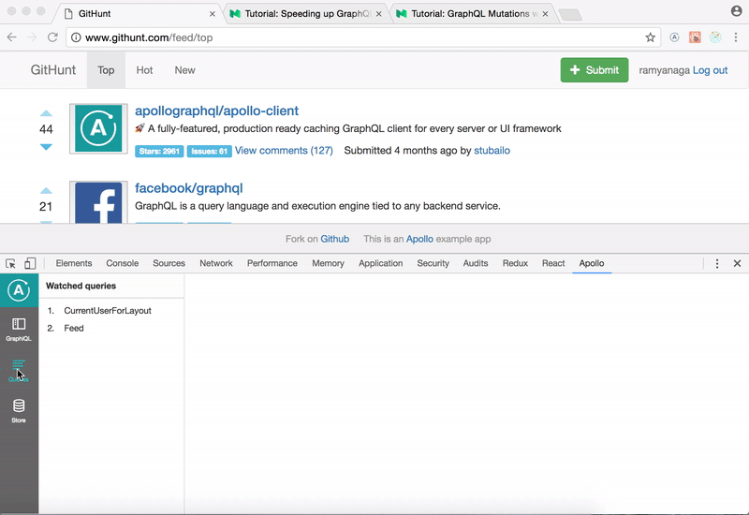Activate the inspect element picker icon
Screen dimensions: 749x515
click(10, 263)
